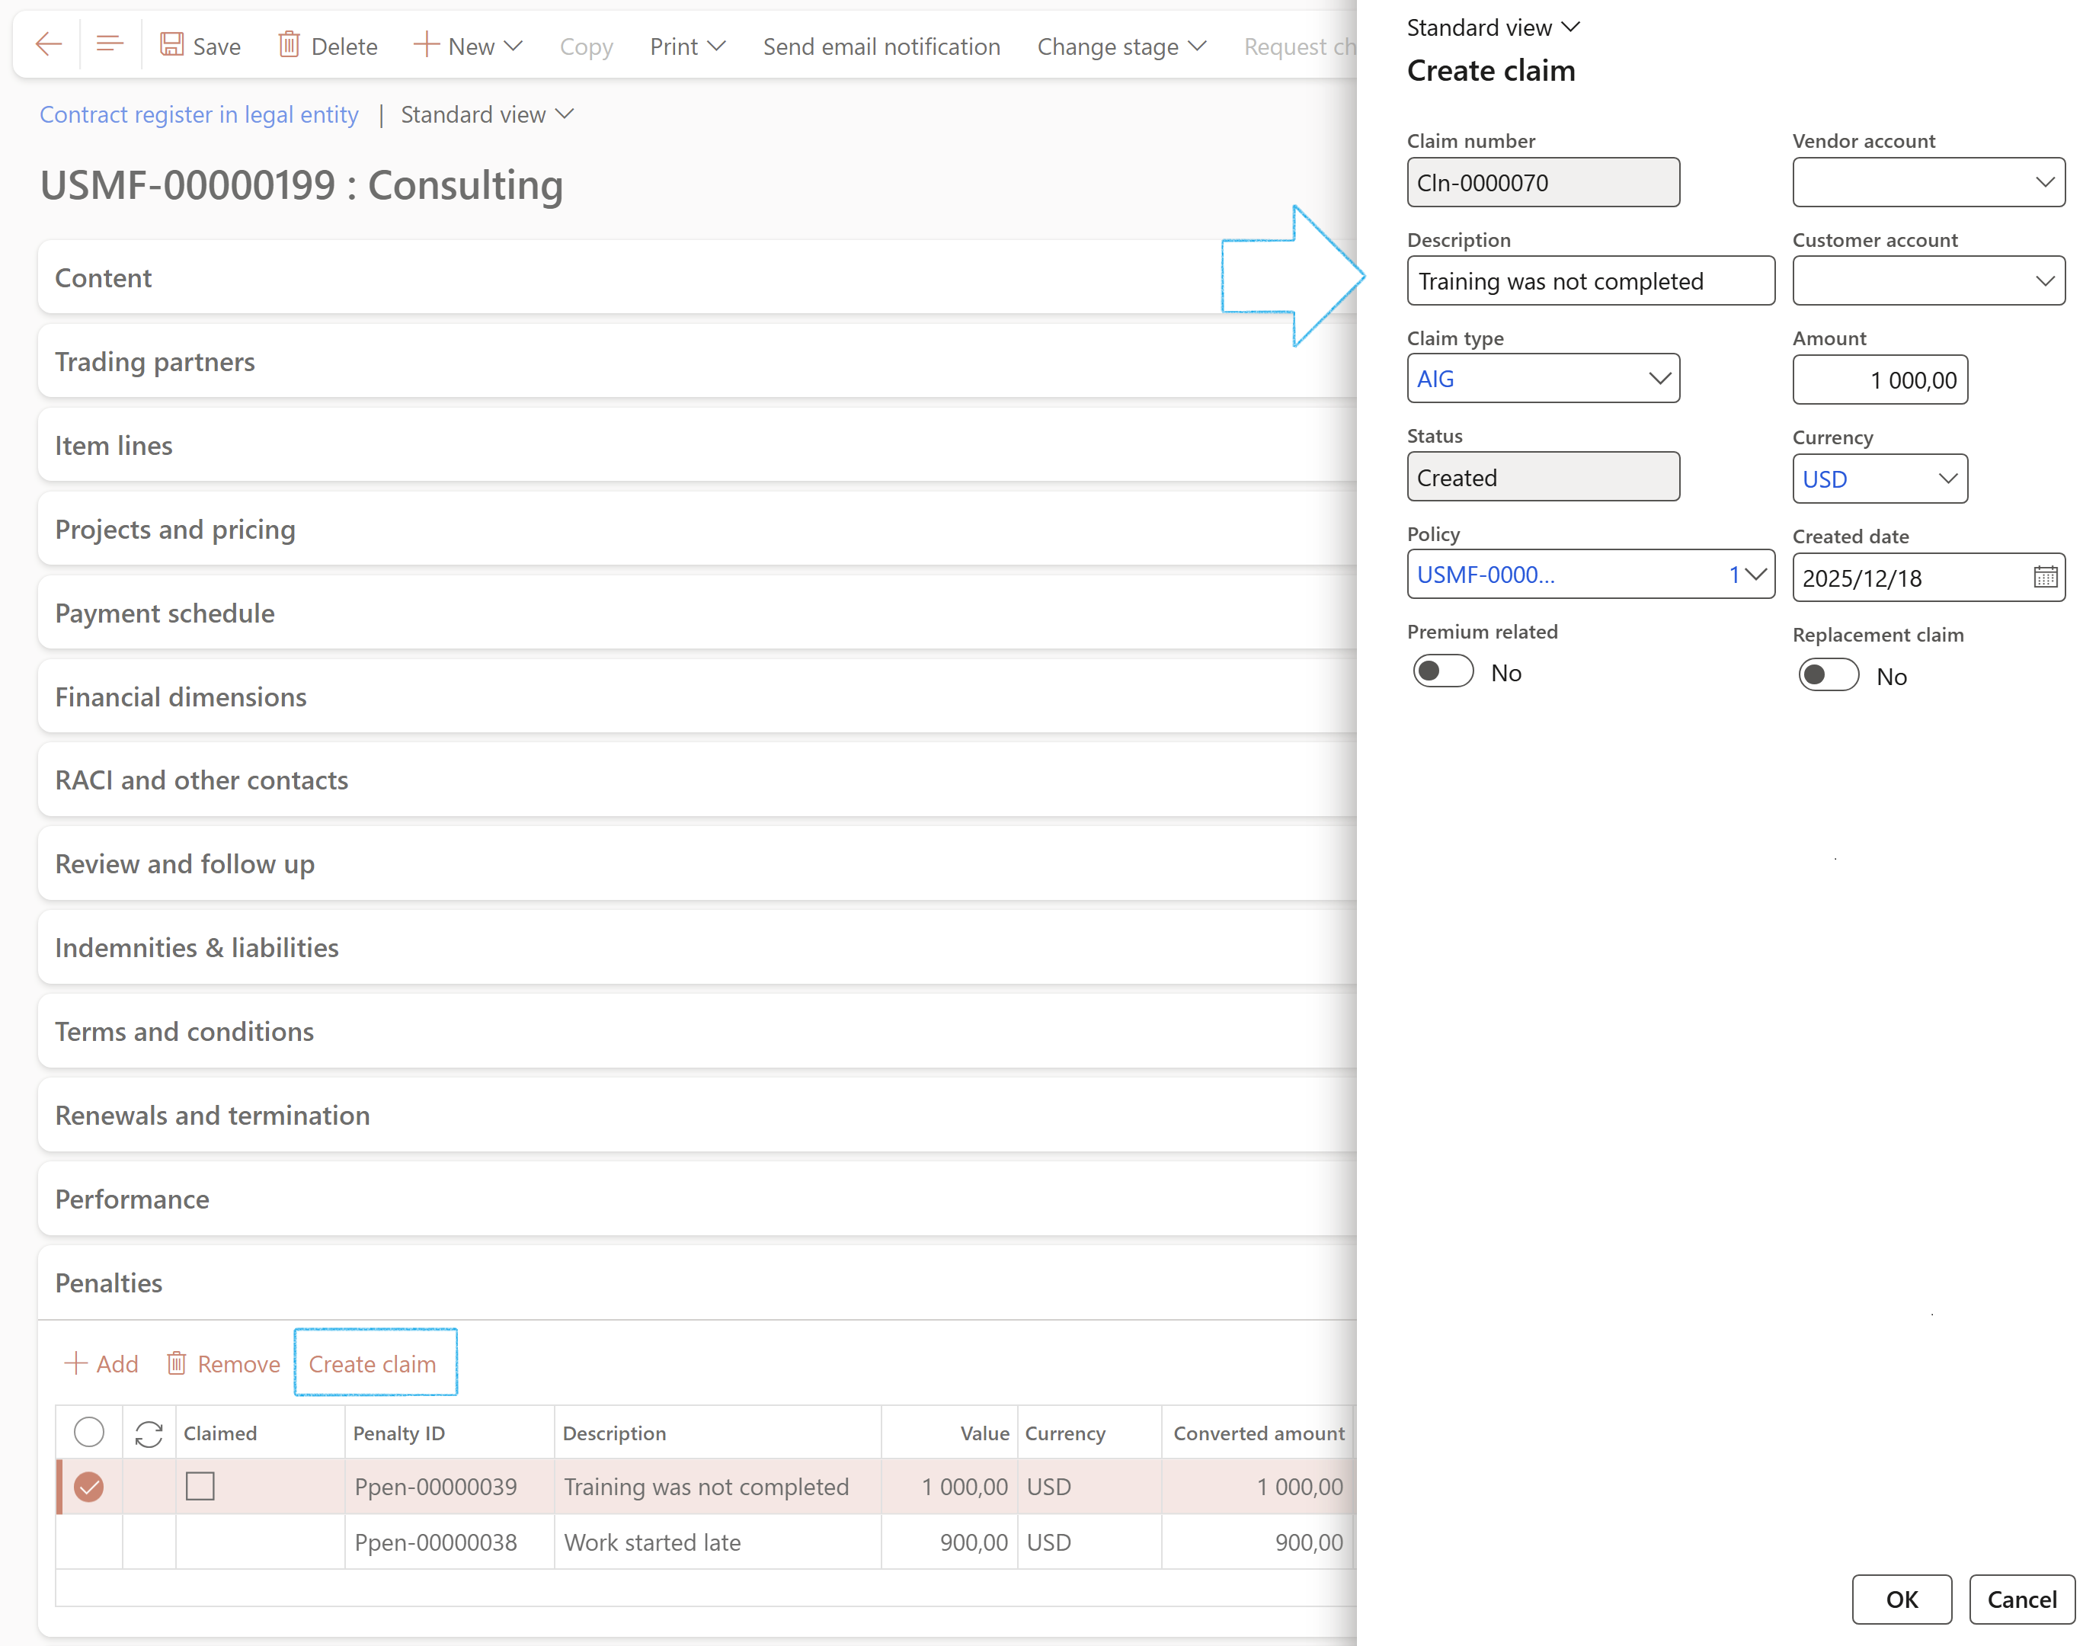
Task: Open the navigation list lines icon
Action: click(x=110, y=45)
